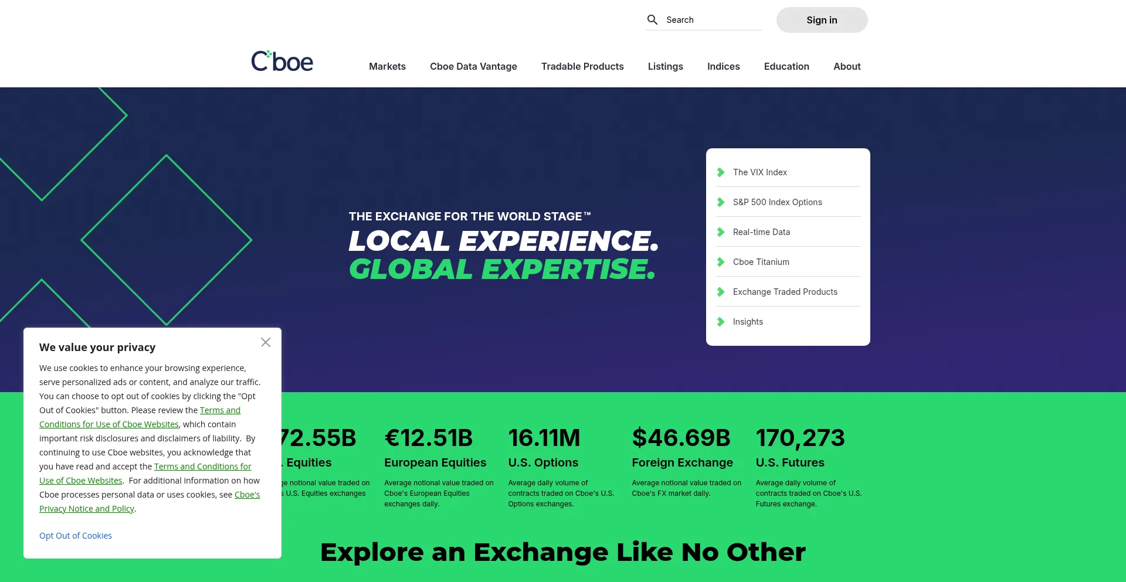Click the arrow icon beside Insights
The image size is (1126, 582).
click(x=721, y=322)
